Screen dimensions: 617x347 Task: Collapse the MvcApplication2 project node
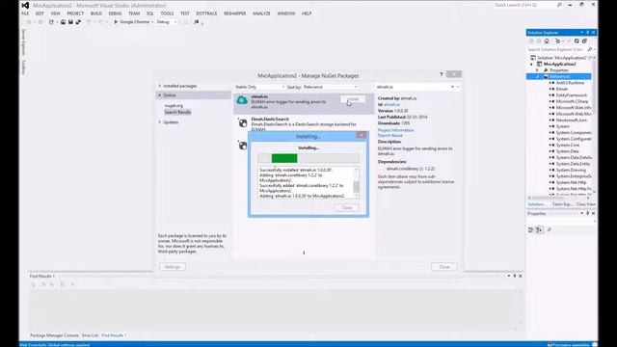531,65
